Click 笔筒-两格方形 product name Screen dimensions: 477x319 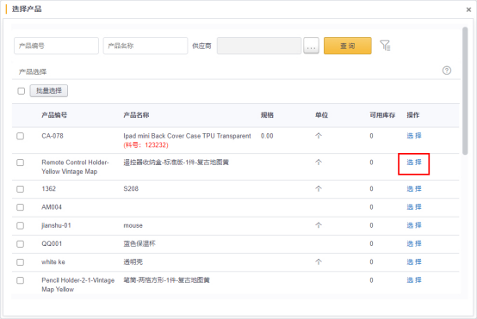(166, 279)
